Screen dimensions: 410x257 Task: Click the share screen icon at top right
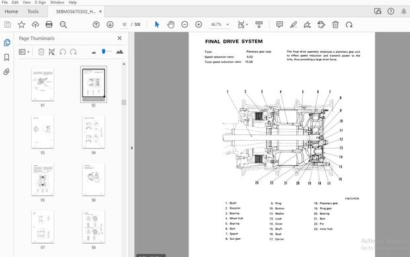[378, 11]
